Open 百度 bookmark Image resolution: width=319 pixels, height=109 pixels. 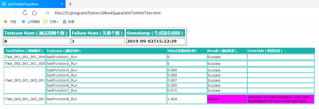(x=68, y=22)
